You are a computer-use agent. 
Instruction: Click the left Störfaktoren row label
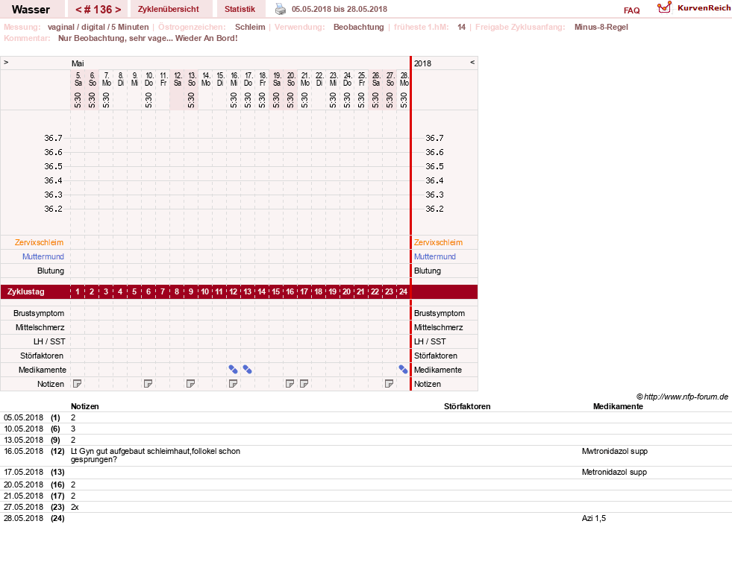click(42, 356)
